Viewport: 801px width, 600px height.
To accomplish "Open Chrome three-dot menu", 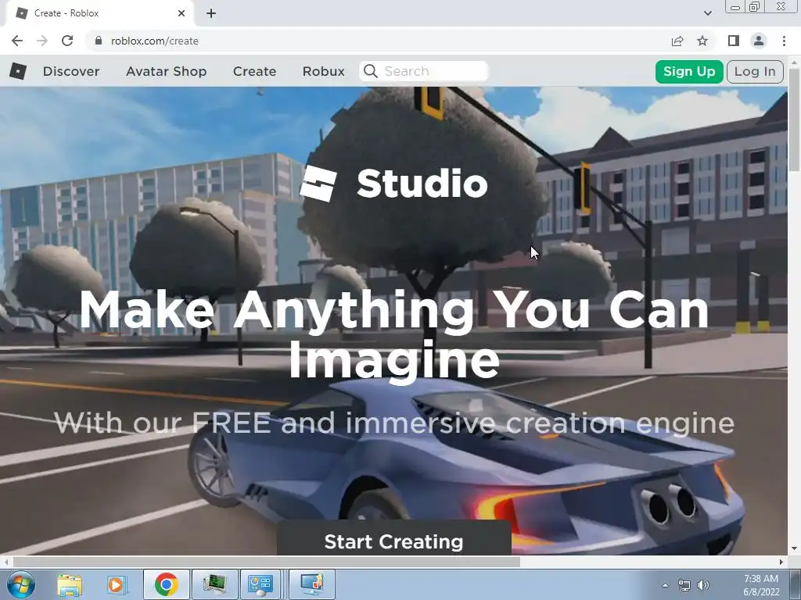I will point(784,41).
